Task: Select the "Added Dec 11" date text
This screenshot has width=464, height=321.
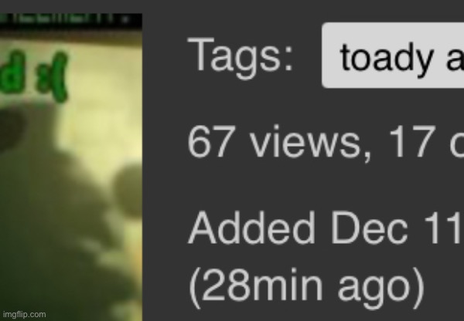Action: point(326,228)
